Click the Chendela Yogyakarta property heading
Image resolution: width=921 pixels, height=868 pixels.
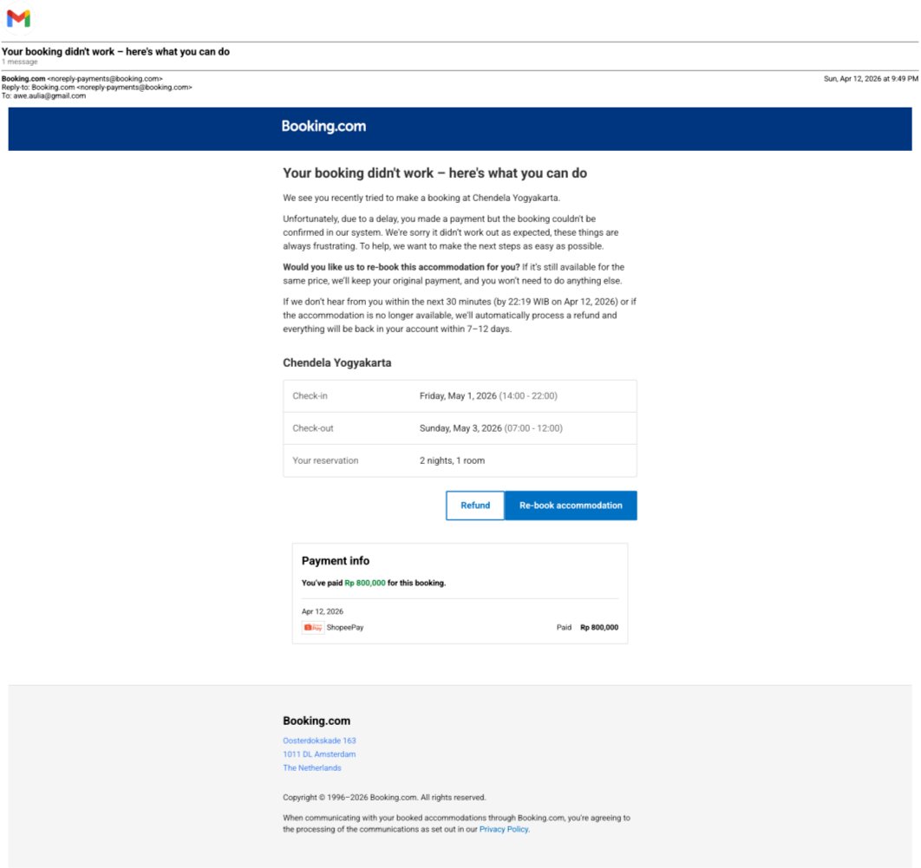[336, 363]
